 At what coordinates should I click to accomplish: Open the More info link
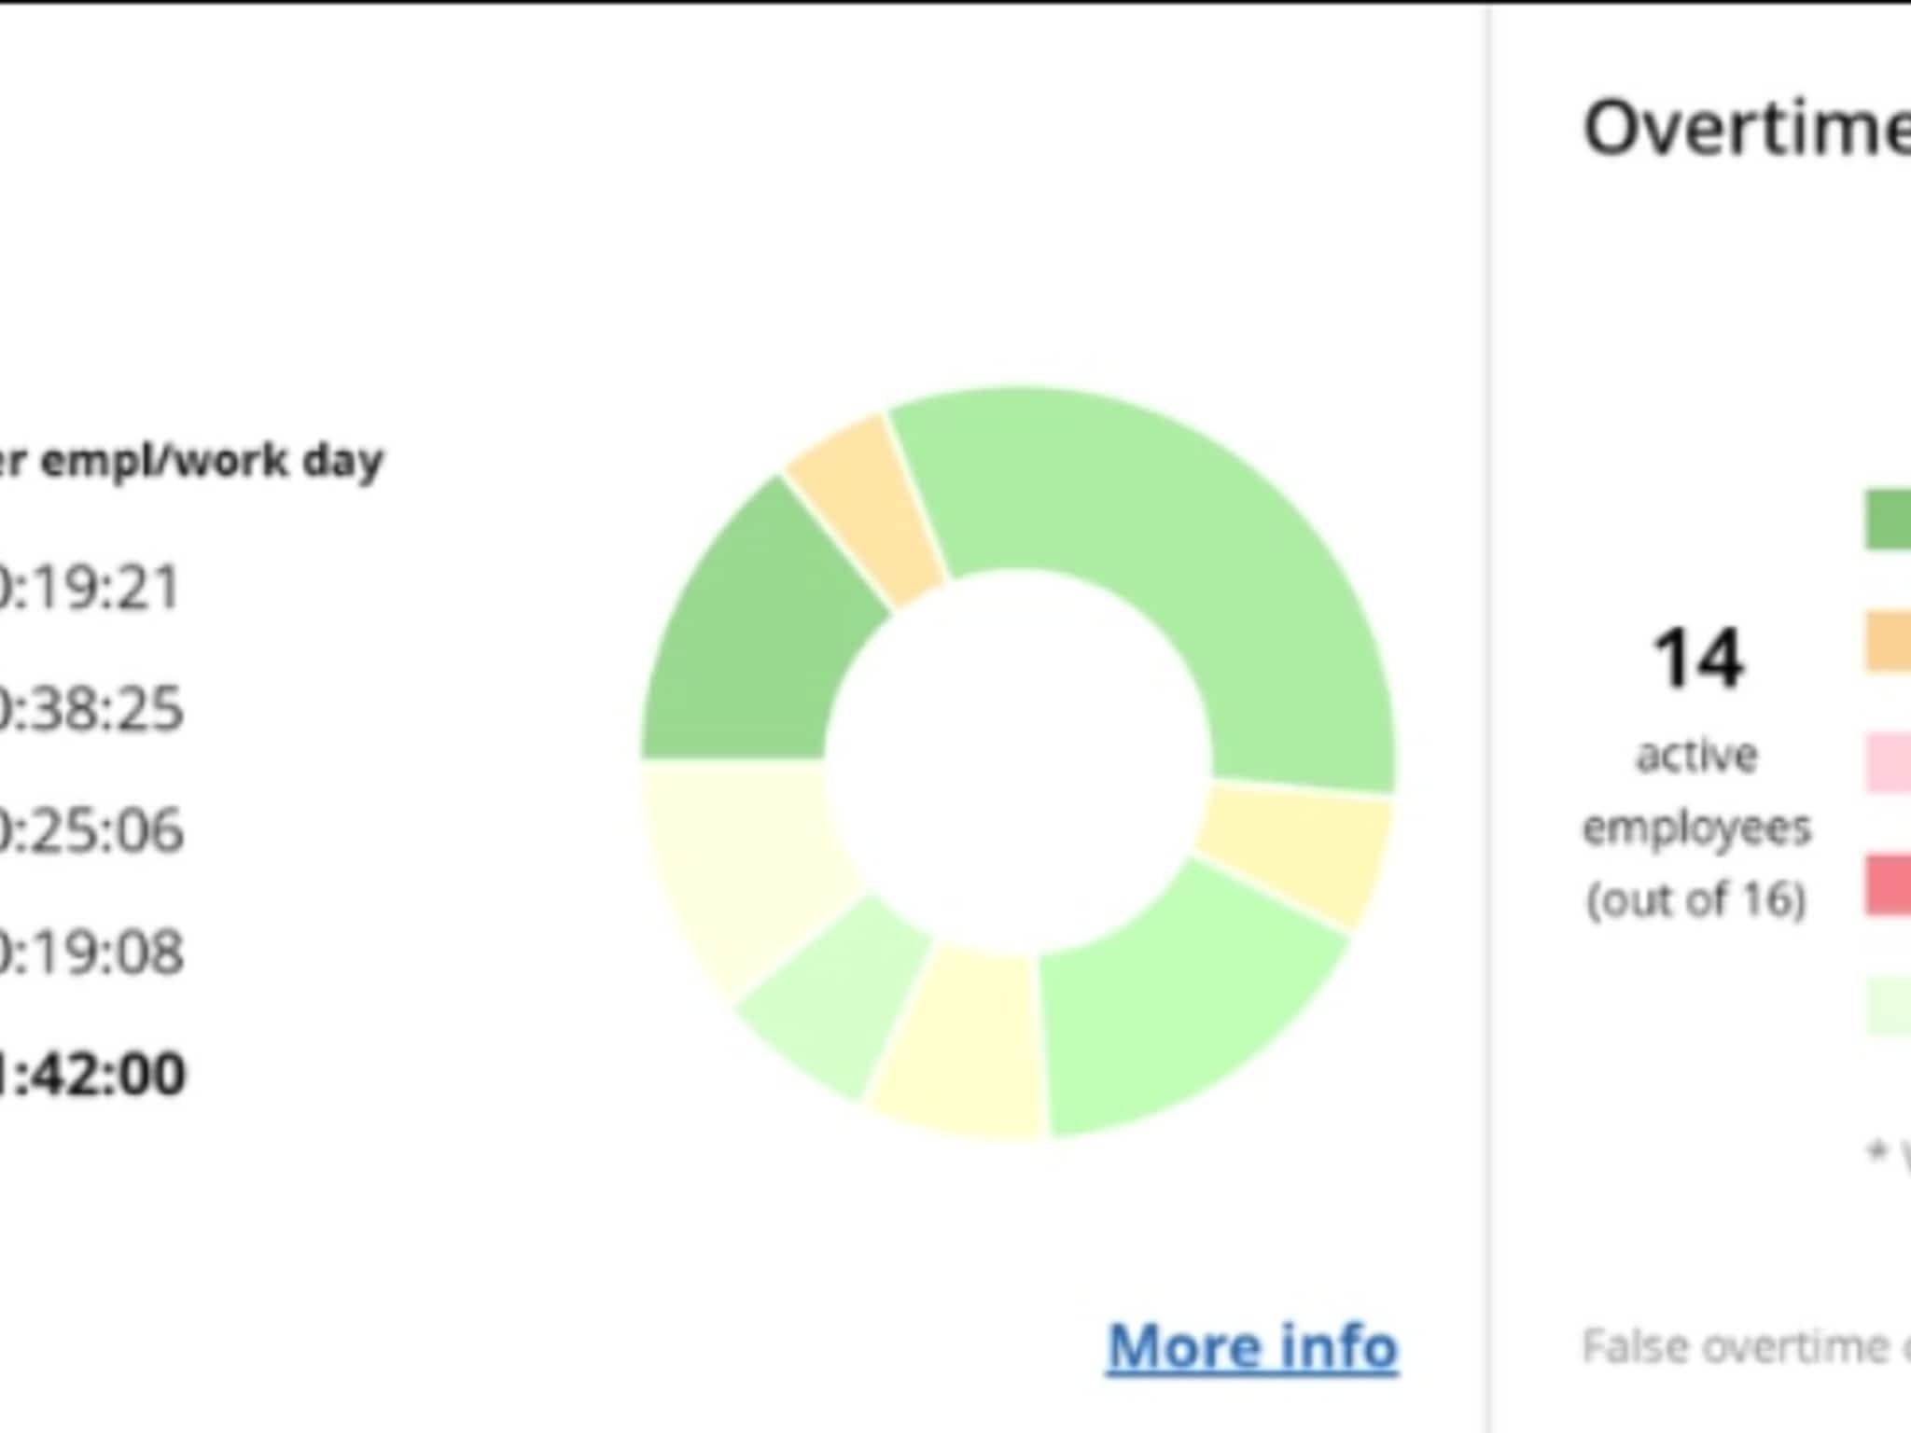(1252, 1346)
